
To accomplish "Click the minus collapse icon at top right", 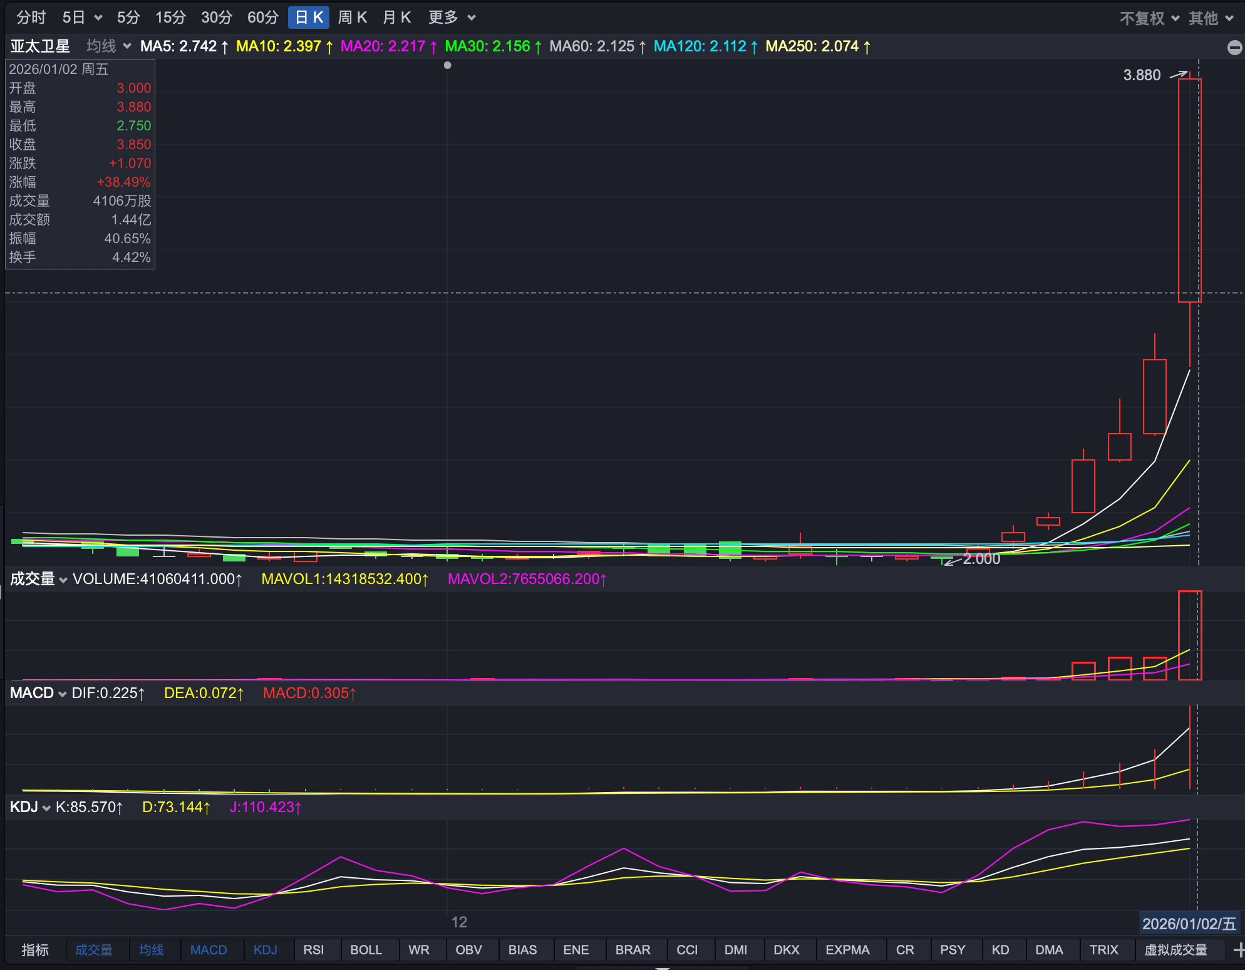I will coord(1234,48).
